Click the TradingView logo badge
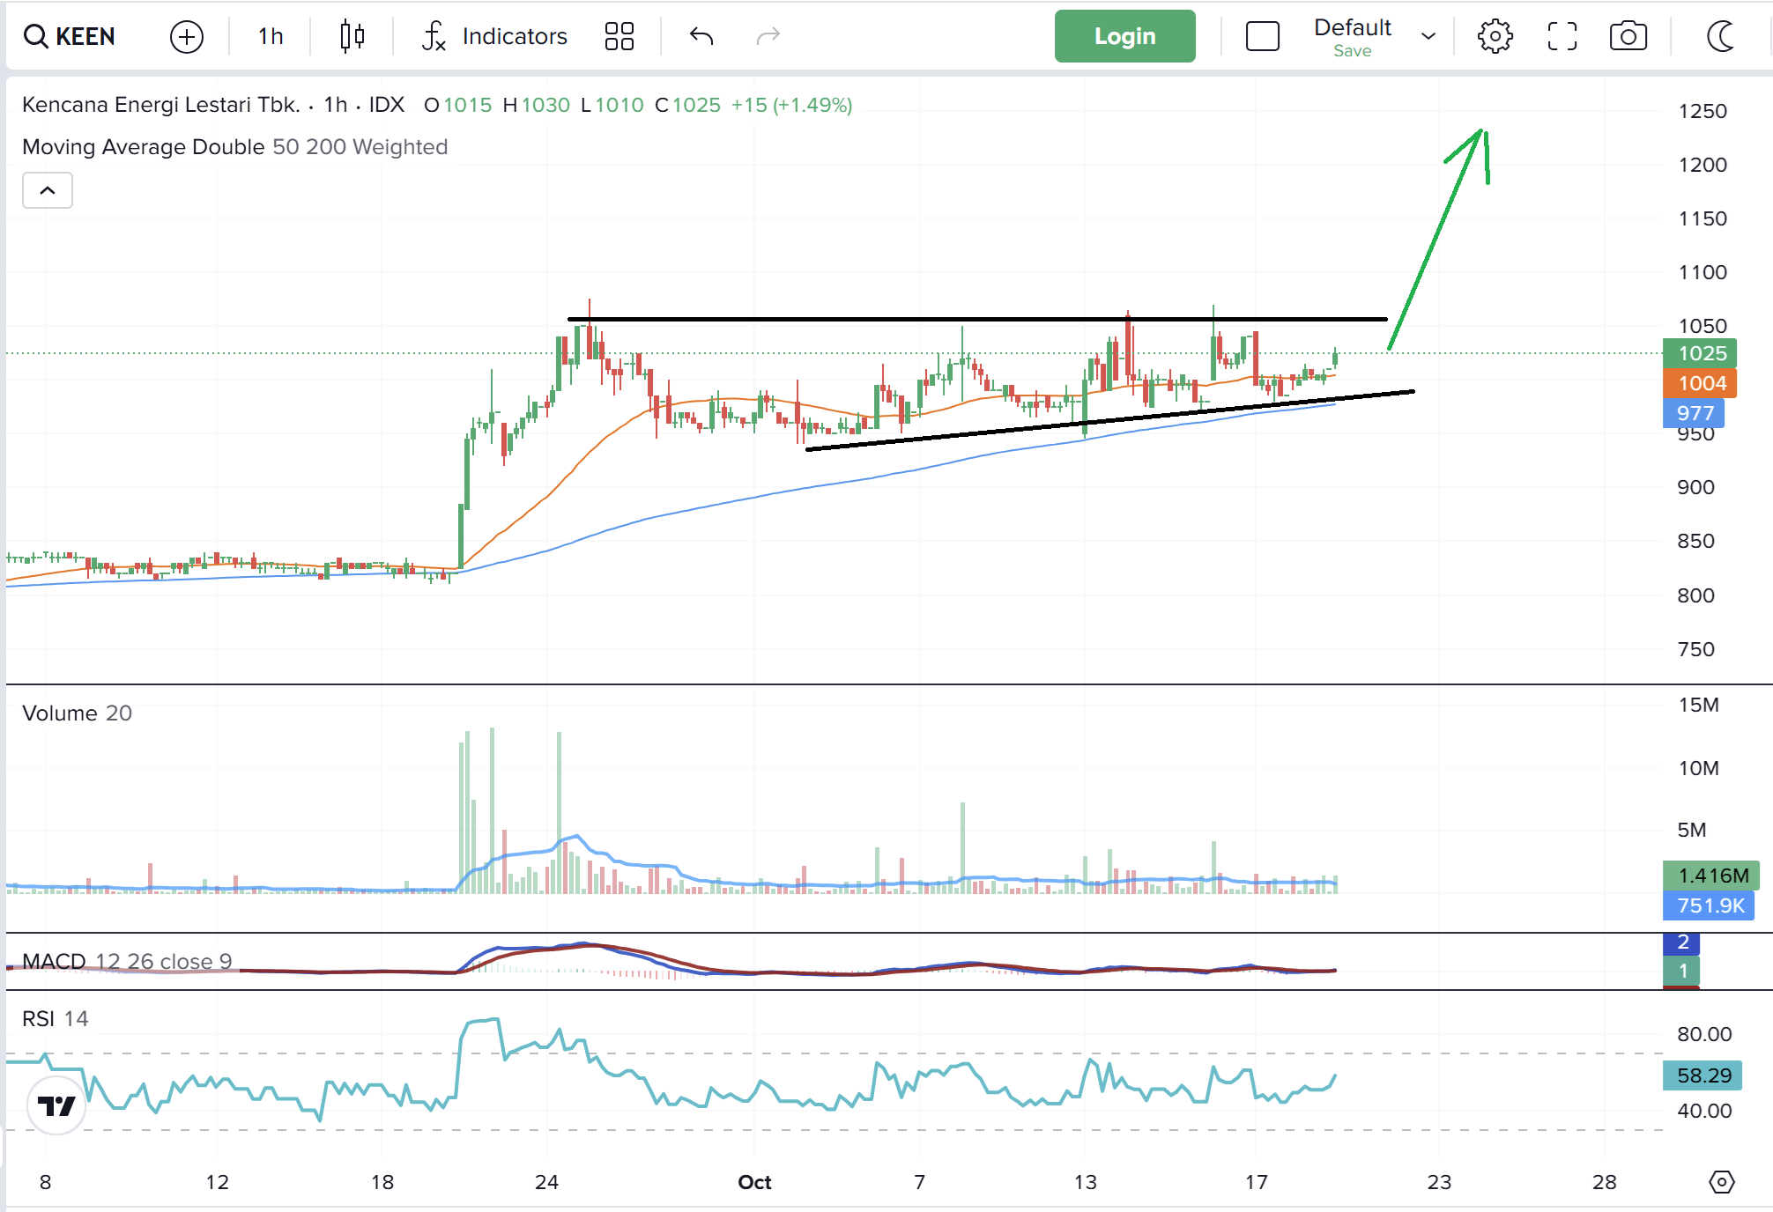The image size is (1773, 1212). [x=57, y=1105]
